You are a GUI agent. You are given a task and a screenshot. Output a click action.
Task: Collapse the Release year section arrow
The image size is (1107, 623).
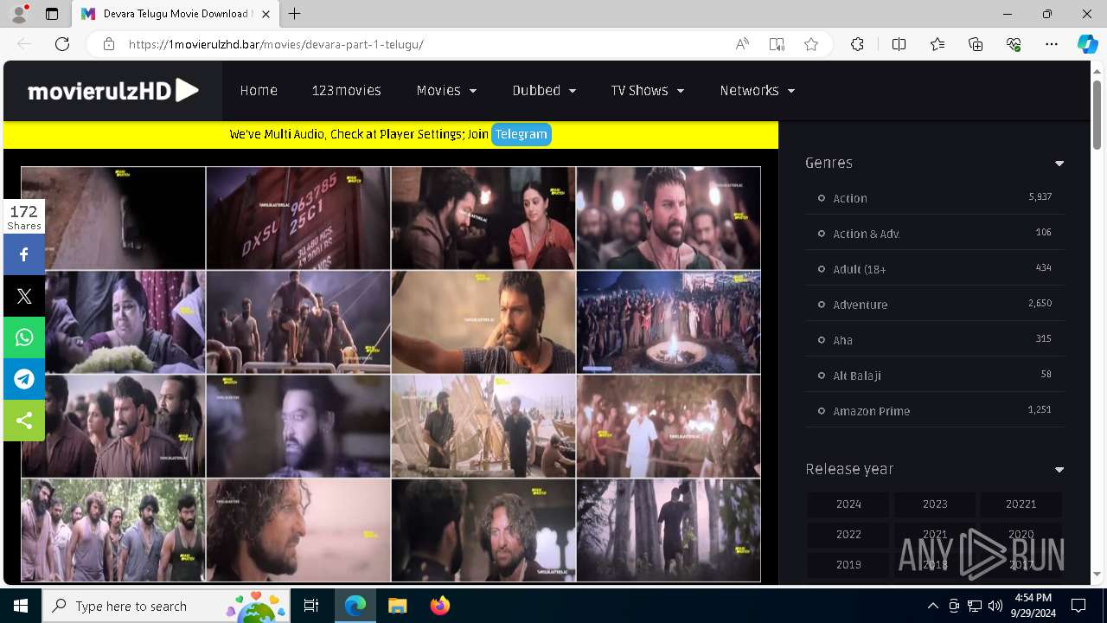1059,470
